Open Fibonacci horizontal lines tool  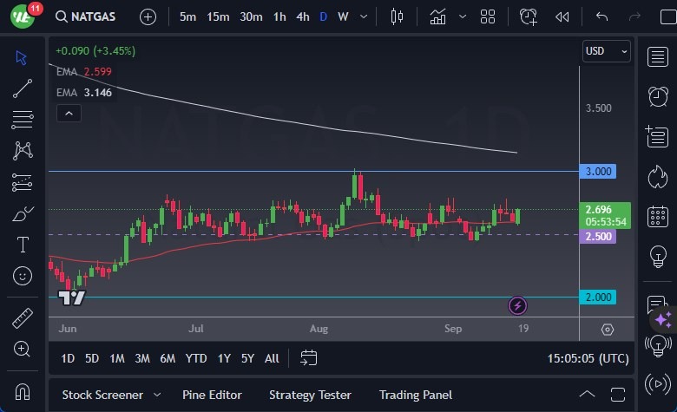tap(22, 120)
